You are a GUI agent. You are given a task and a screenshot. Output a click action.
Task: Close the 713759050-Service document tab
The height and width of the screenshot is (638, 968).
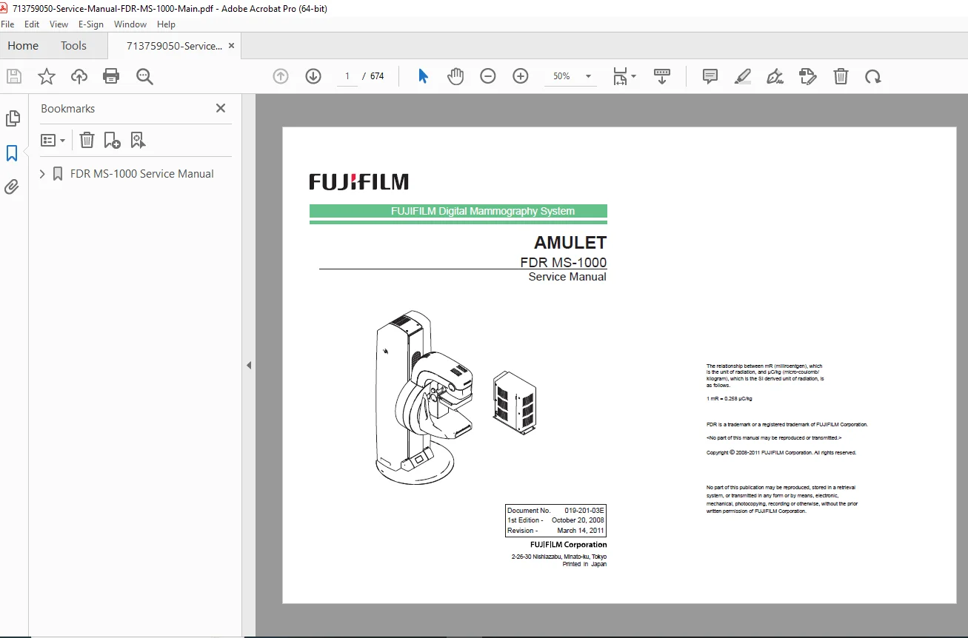[x=231, y=46]
